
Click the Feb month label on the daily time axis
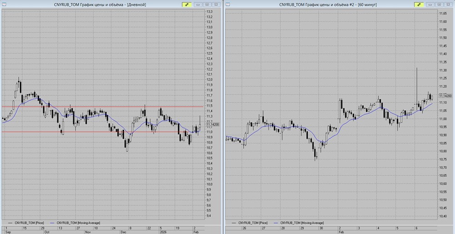coord(196,232)
